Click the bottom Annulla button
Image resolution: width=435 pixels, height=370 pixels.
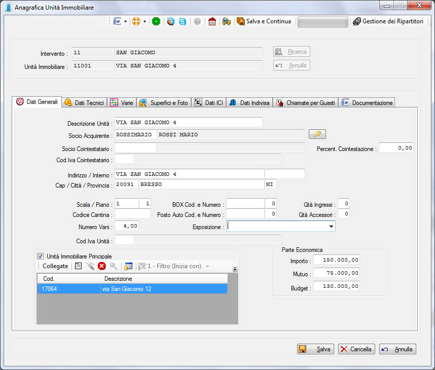coord(397,349)
